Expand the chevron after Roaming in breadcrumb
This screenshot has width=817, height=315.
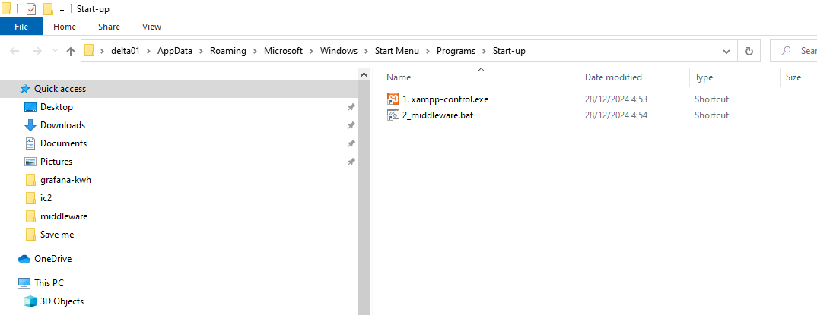pyautogui.click(x=255, y=51)
